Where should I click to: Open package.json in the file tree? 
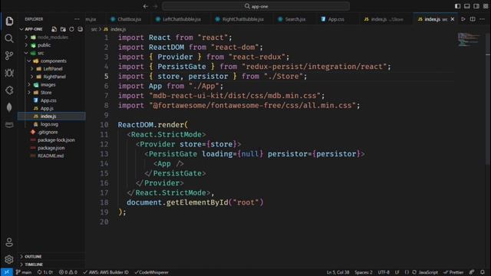point(52,148)
